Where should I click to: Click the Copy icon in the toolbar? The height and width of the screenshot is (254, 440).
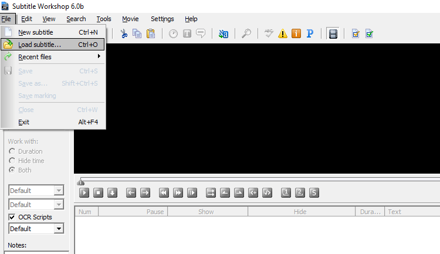137,33
